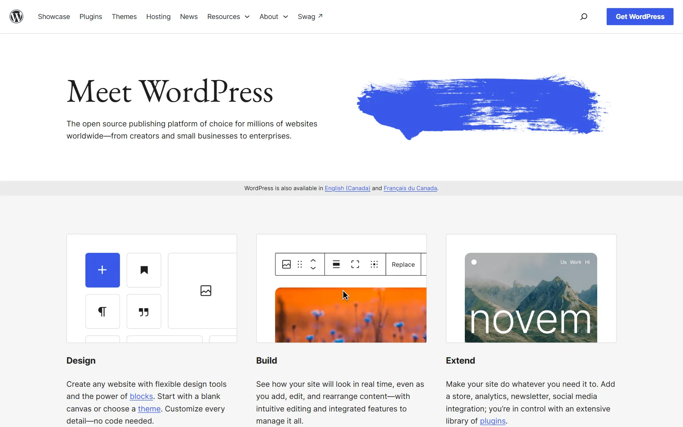
Task: Click the move down arrow in block toolbar
Action: coord(313,268)
